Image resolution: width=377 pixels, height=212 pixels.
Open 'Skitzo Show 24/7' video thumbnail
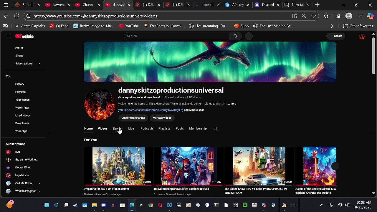pyautogui.click(x=259, y=166)
